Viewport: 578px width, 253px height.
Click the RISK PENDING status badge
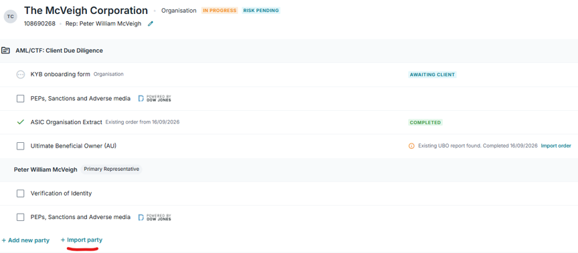[x=261, y=11]
